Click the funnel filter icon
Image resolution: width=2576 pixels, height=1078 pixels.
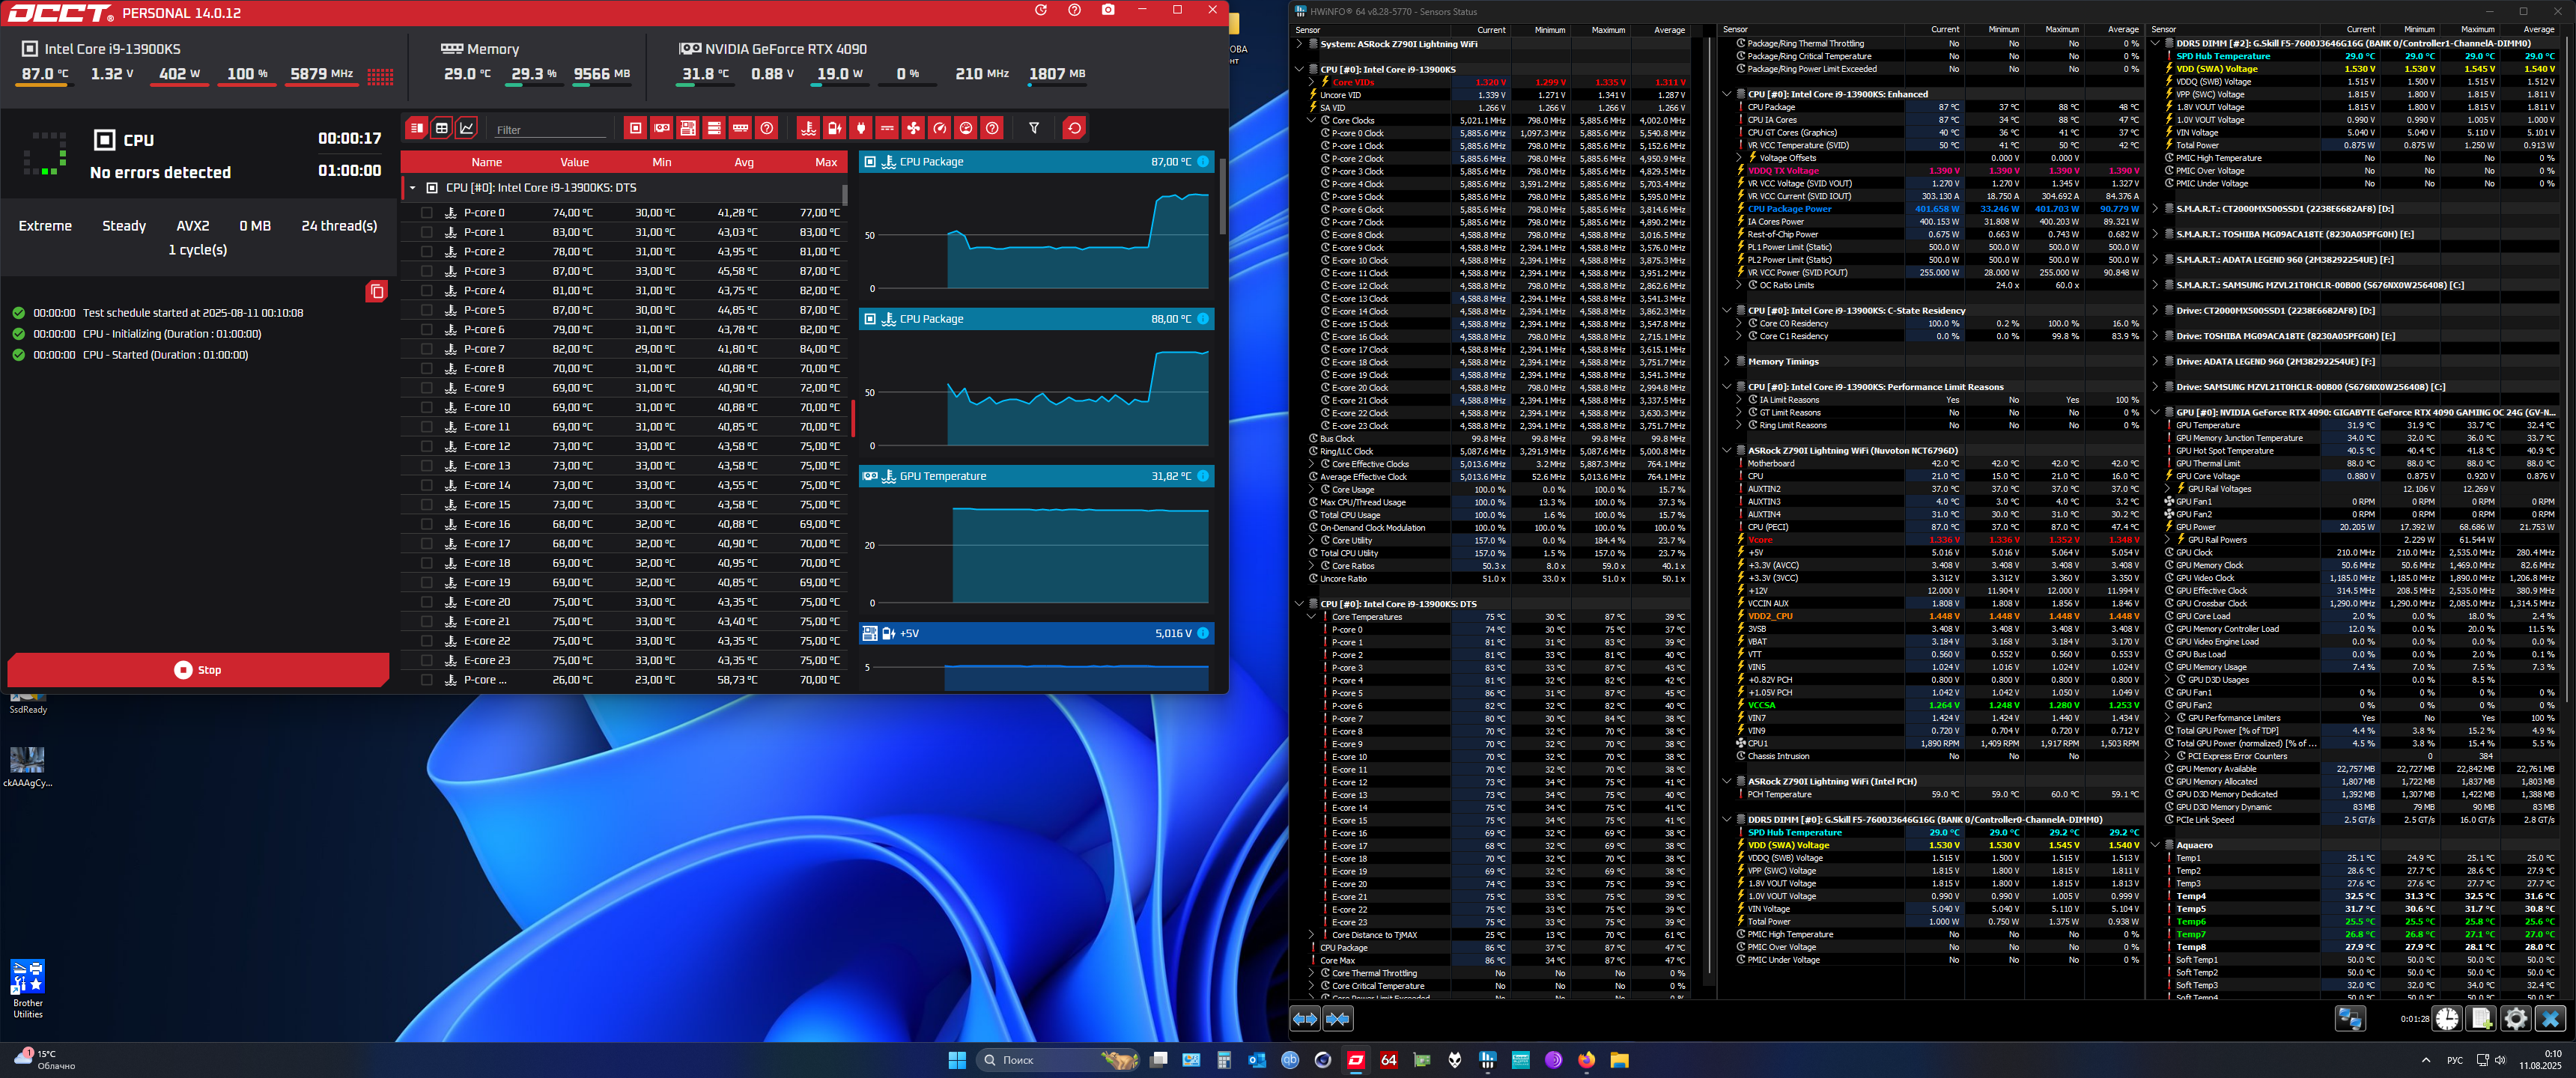[1034, 128]
